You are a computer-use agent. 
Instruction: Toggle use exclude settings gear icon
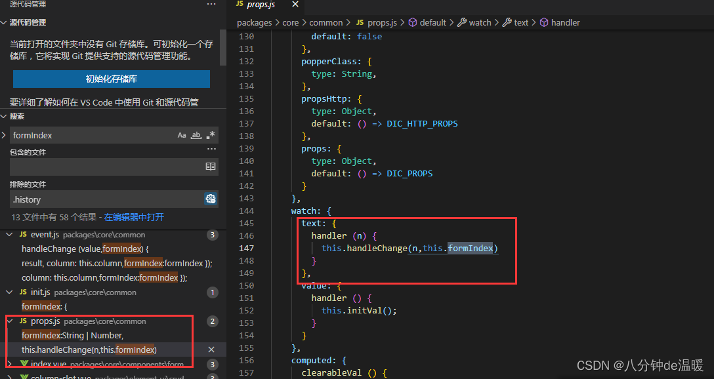point(211,199)
